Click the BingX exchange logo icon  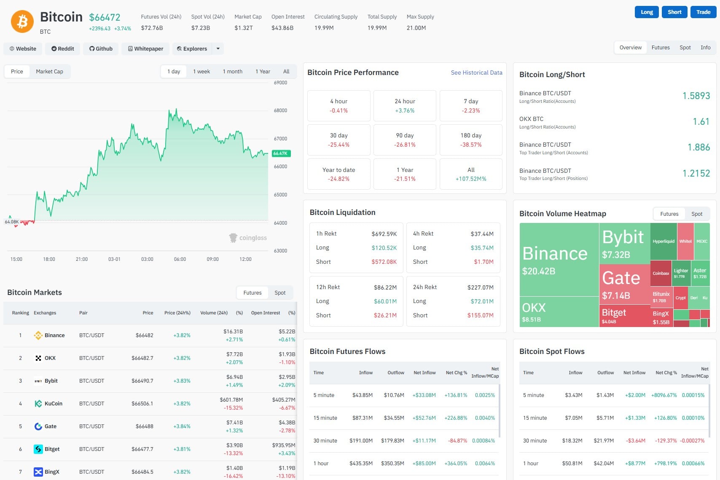click(x=38, y=472)
